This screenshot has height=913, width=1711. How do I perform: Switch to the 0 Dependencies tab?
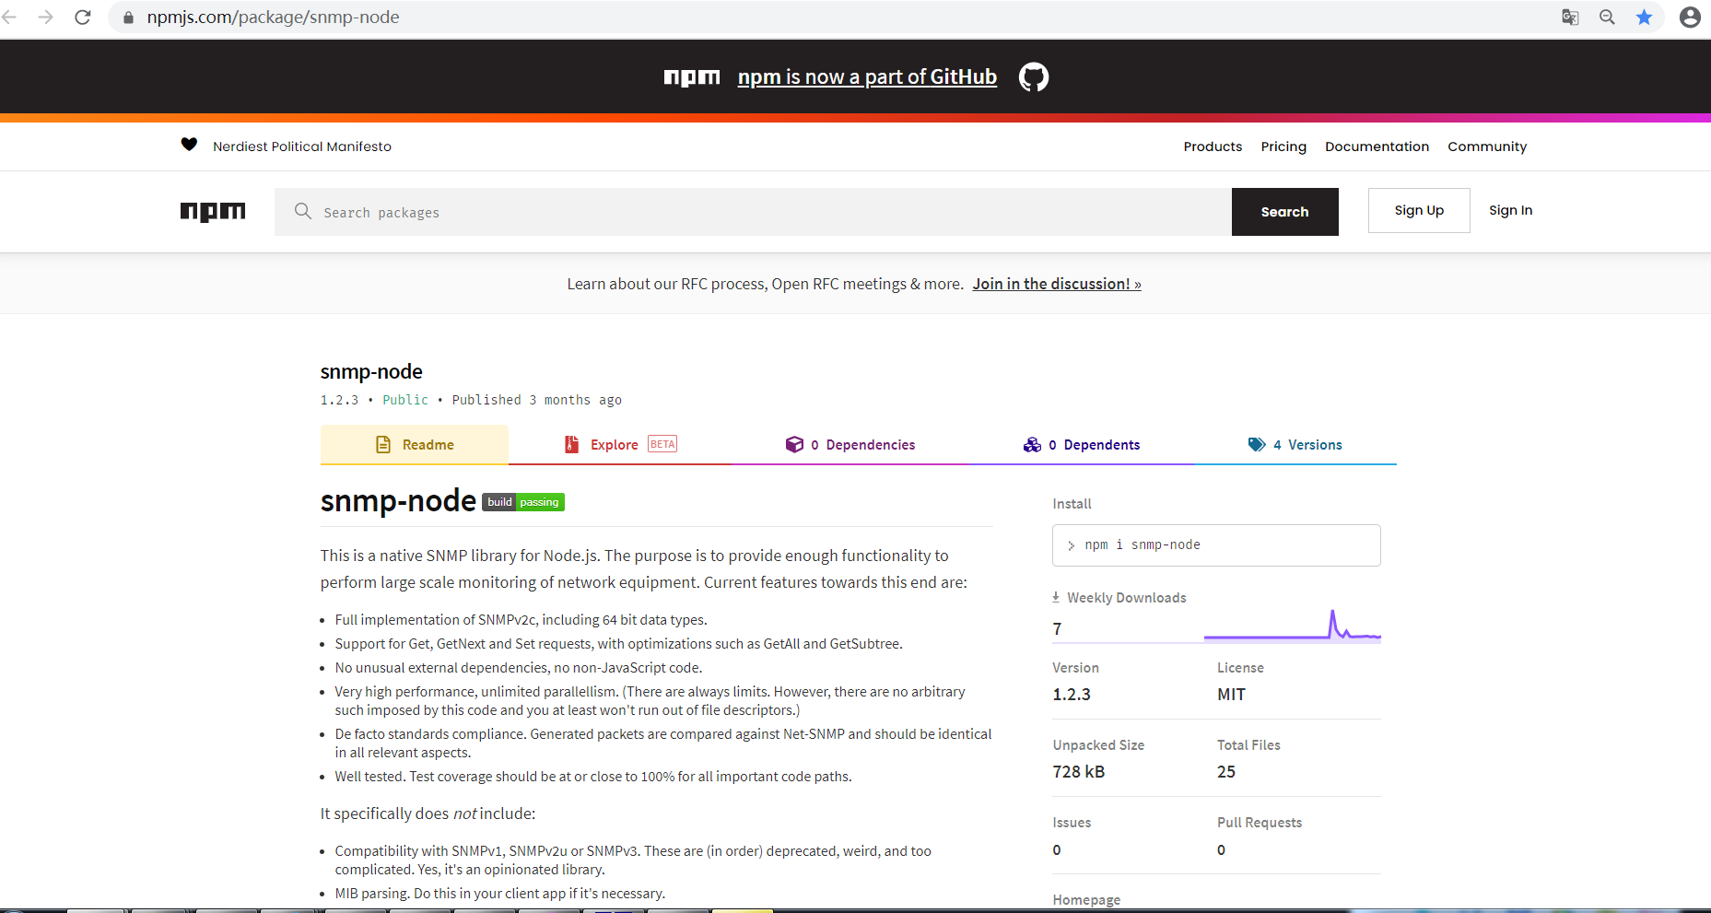[x=850, y=444]
